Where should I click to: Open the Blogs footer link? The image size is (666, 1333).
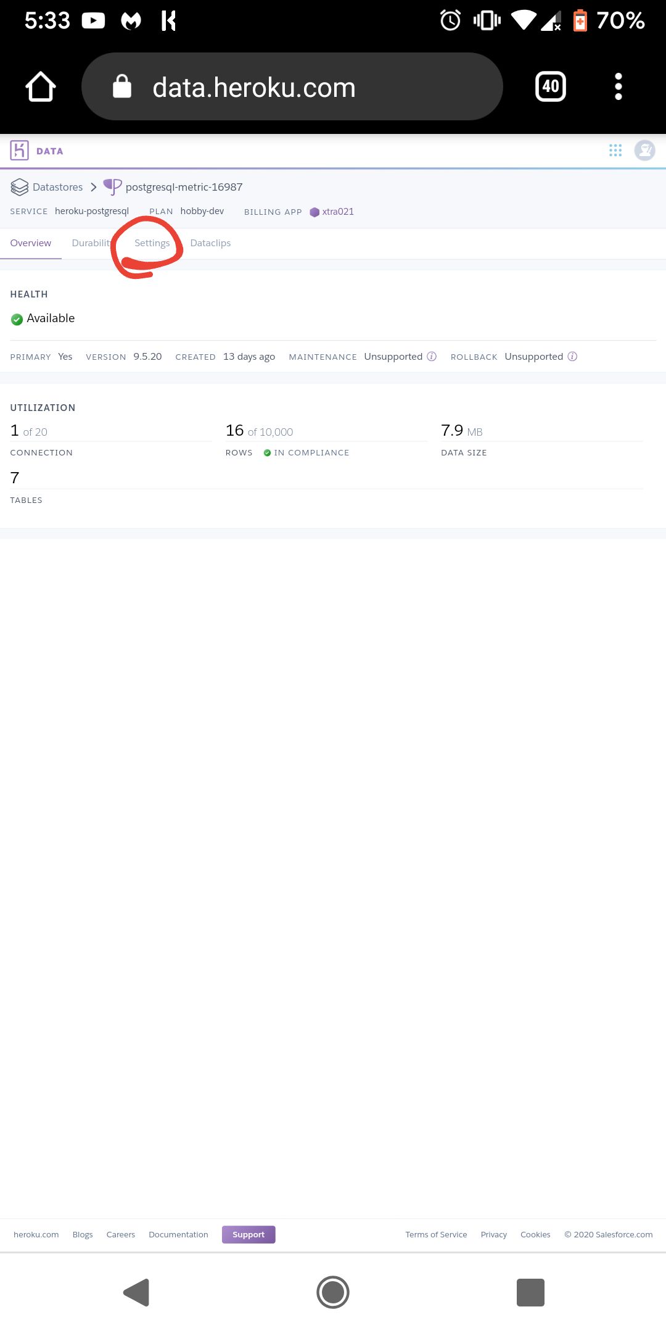83,1234
